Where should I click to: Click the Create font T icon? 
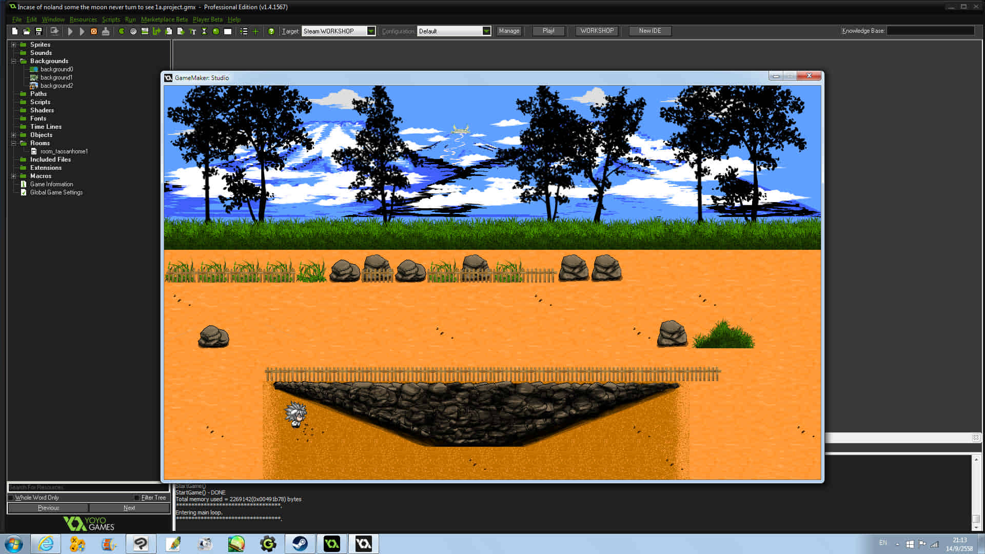click(x=193, y=31)
